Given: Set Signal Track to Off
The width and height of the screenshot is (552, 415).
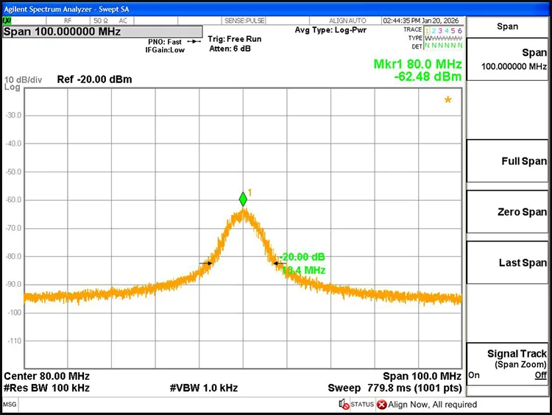Looking at the screenshot, I should click(x=540, y=375).
